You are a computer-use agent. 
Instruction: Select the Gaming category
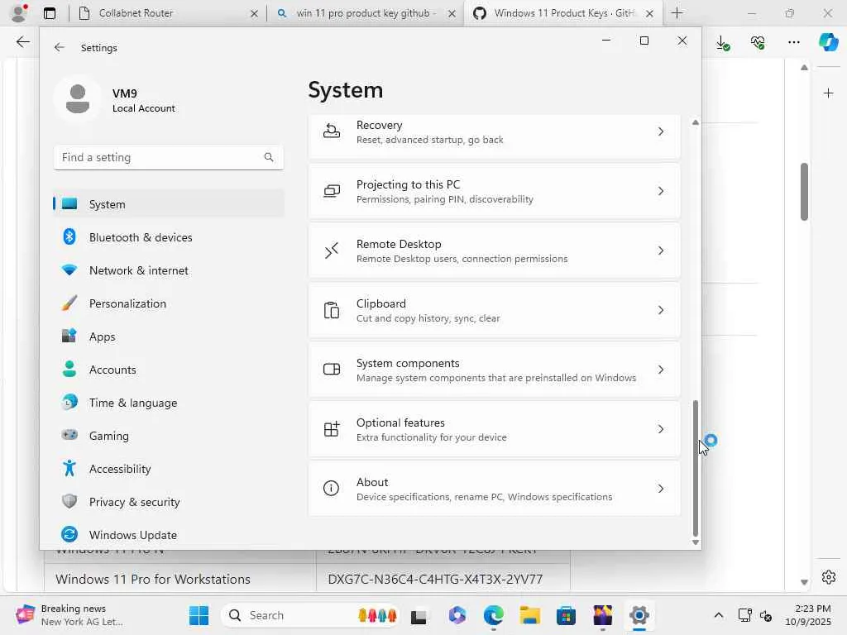point(169,436)
